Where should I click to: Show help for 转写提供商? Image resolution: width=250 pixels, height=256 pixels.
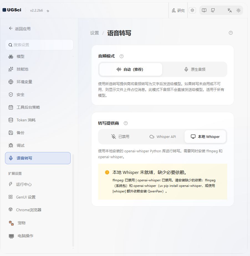click(x=126, y=123)
